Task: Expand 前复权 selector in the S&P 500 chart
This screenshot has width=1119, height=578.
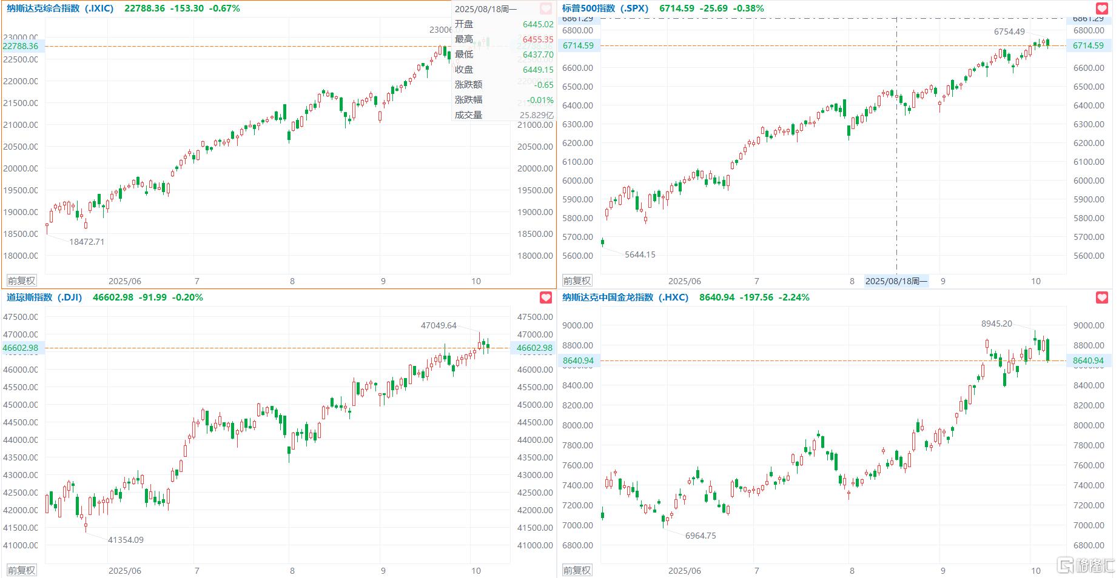Action: pos(577,281)
